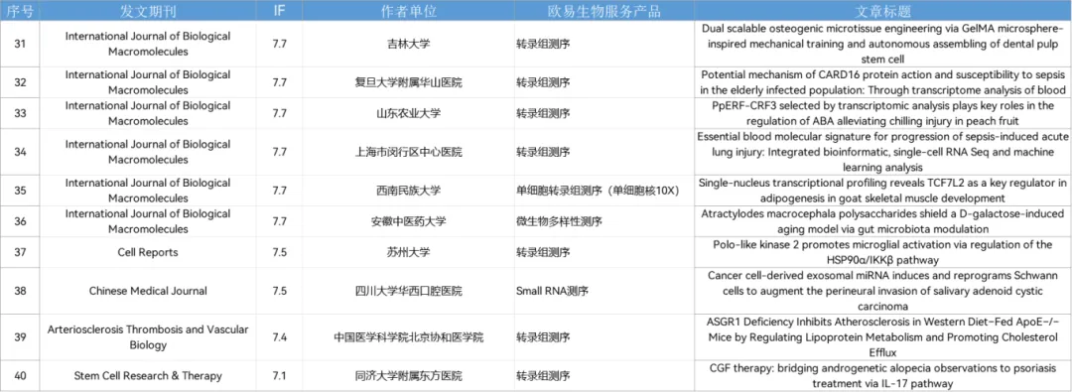
Task: Click the 作者单位 column header
Action: 408,12
